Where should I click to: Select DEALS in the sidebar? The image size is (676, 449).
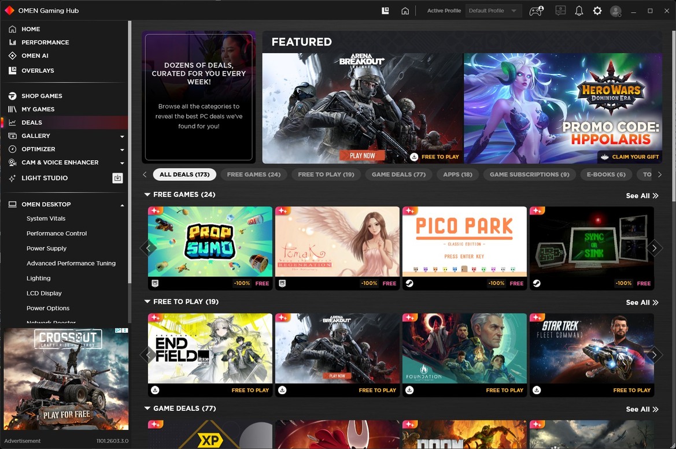pos(64,123)
